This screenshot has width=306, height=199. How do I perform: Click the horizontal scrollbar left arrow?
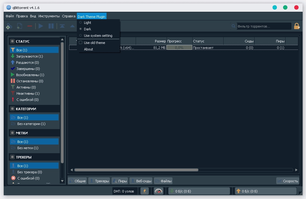coord(72,170)
